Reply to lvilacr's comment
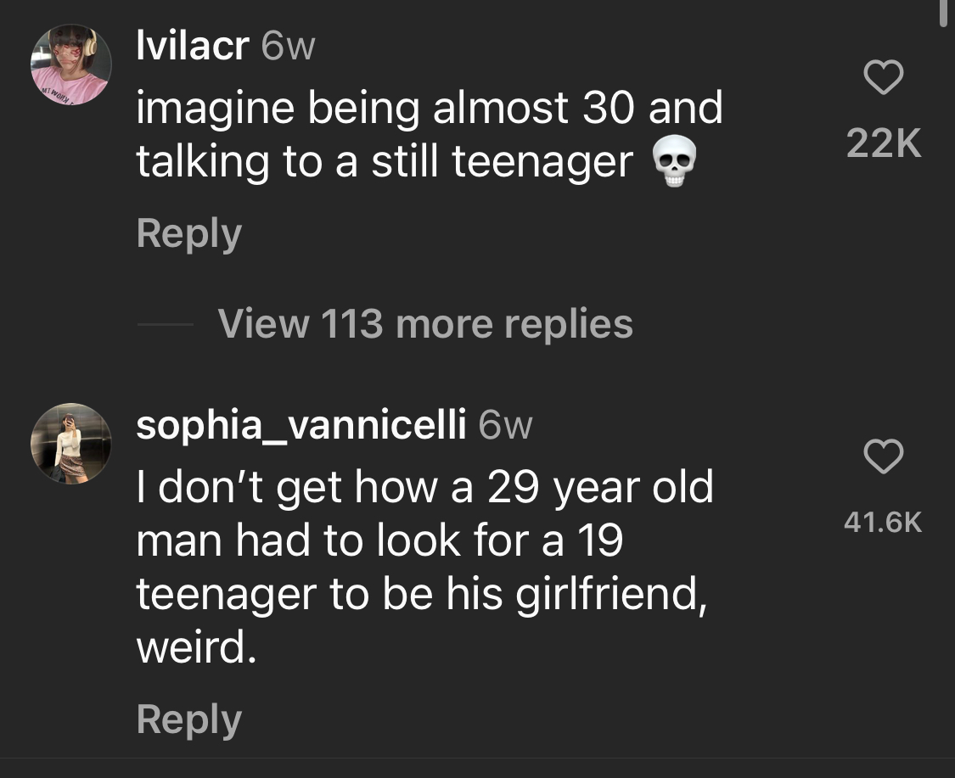The image size is (955, 778). click(x=188, y=233)
